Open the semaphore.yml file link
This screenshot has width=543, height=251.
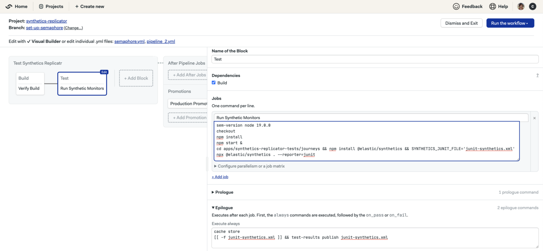[129, 41]
